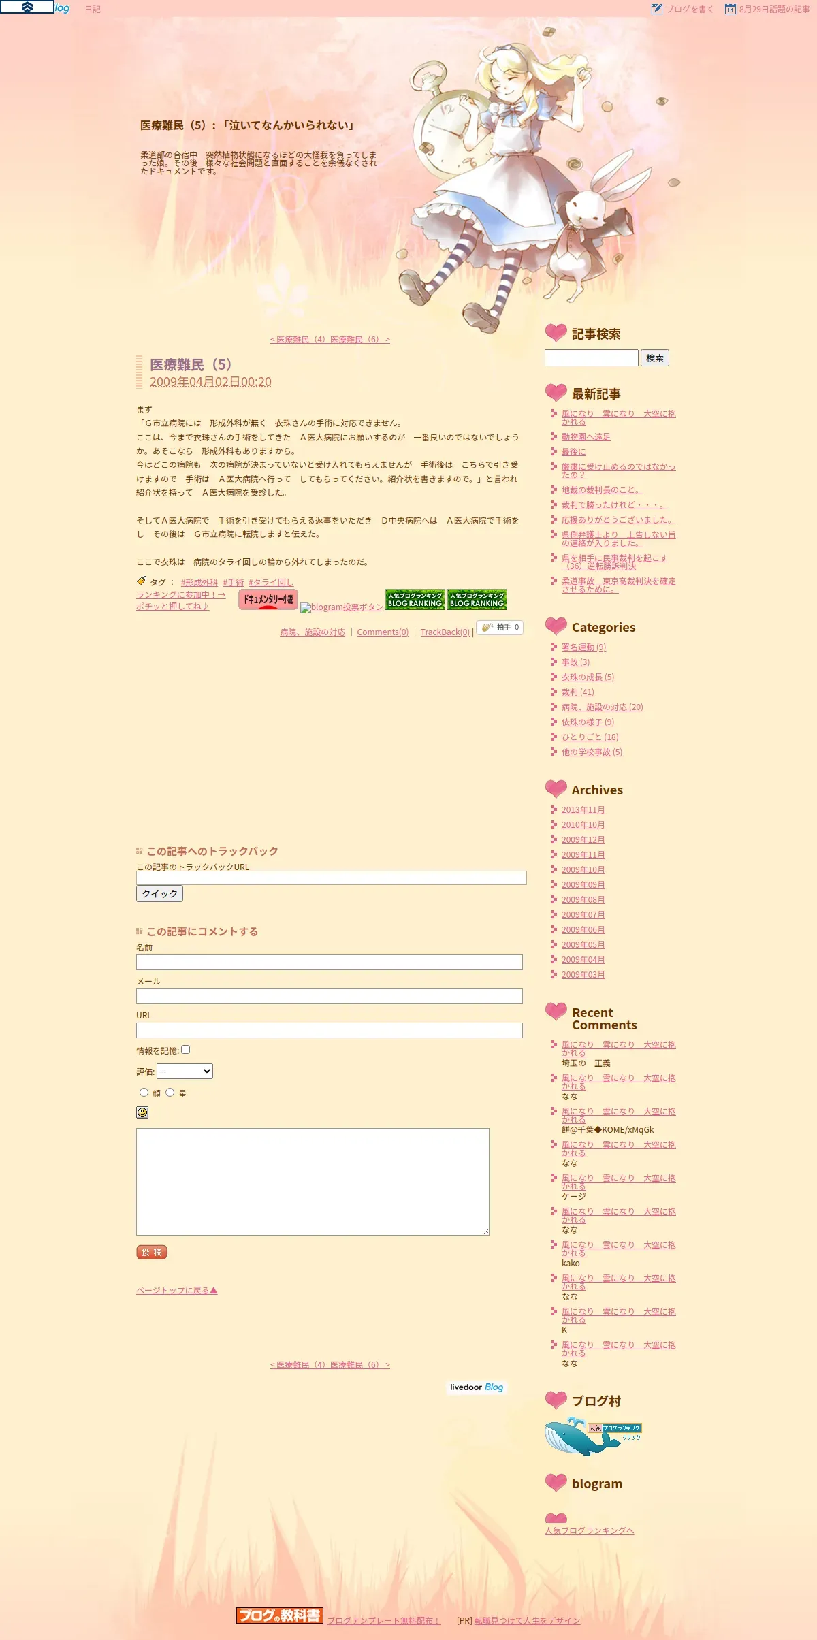
Task: Open the 評価 rating dropdown
Action: (185, 1071)
